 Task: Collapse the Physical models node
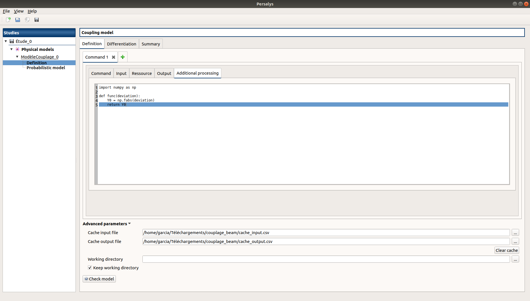(11, 49)
